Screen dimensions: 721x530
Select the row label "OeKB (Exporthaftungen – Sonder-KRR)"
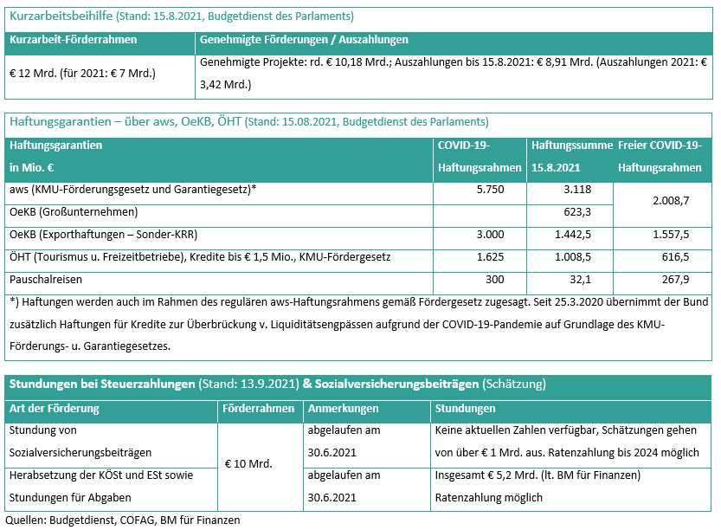point(104,235)
